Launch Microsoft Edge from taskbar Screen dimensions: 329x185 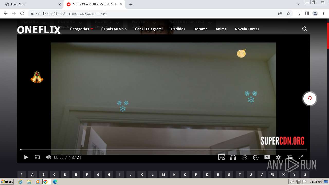(55, 182)
